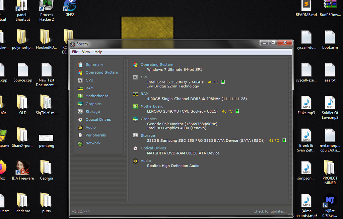Select the Optical Drives disc icon

point(80,120)
